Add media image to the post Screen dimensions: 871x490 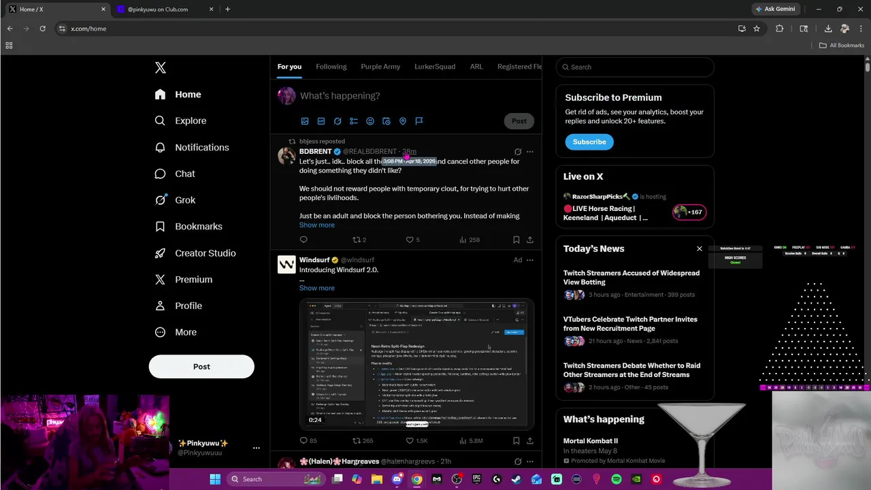point(305,121)
